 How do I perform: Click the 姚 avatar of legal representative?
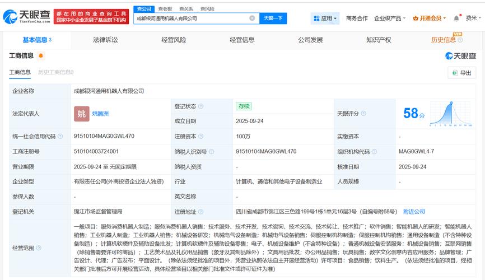82,114
